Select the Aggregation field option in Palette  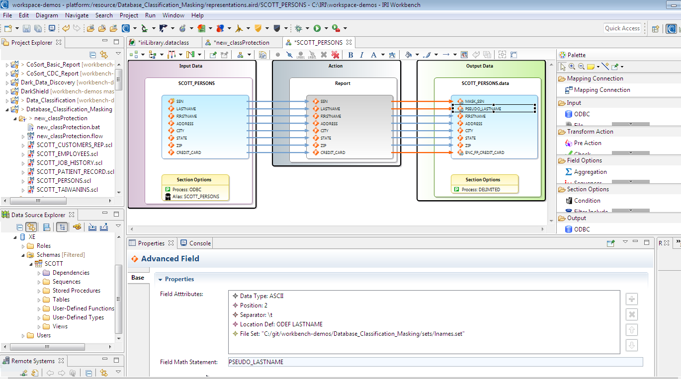[586, 172]
